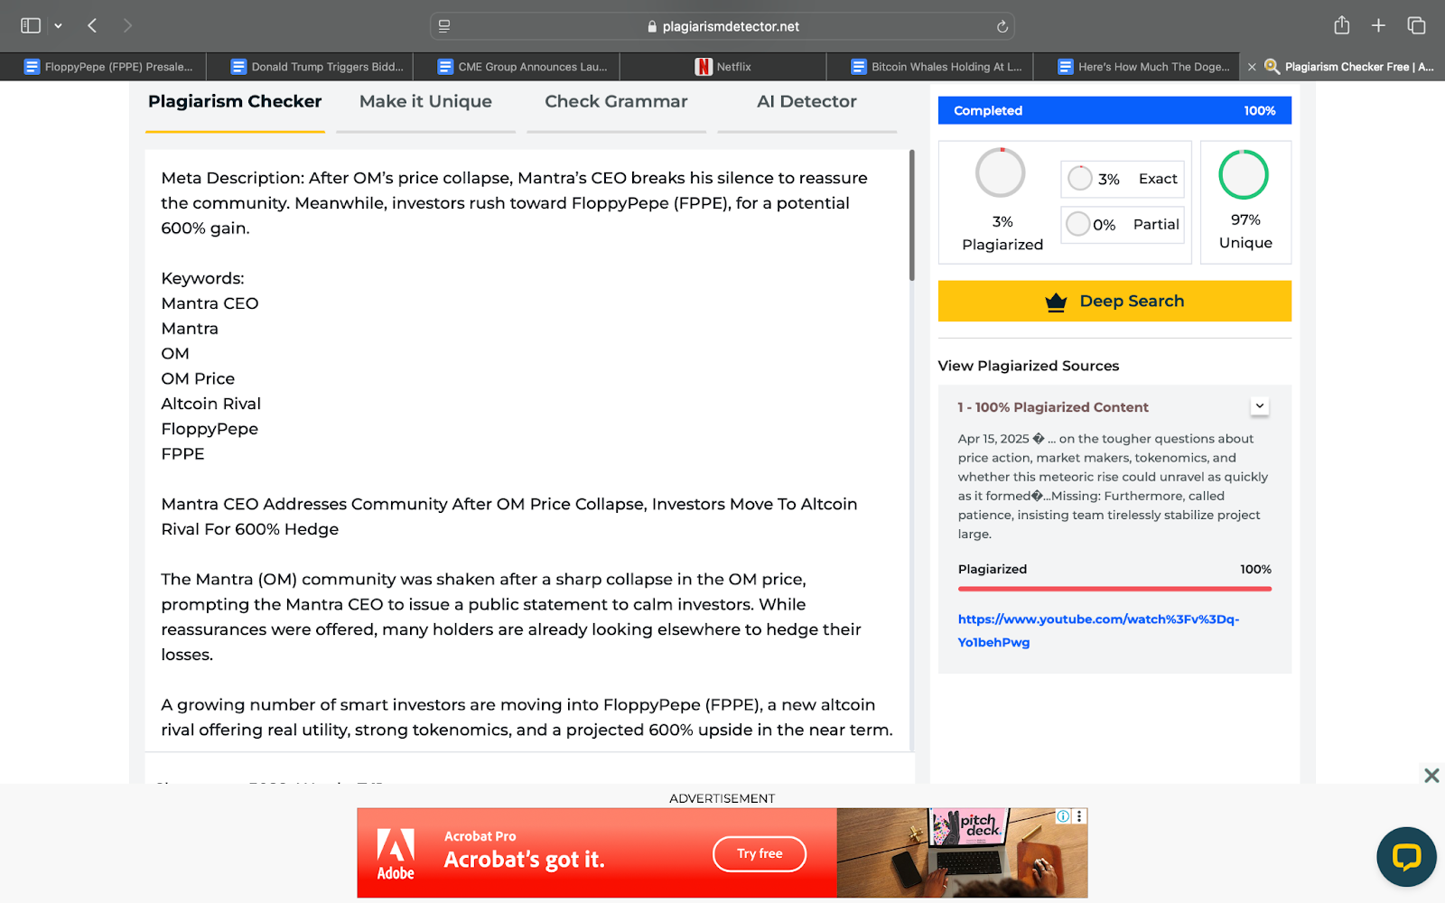
Task: Close the advertisement banner with X
Action: (1431, 776)
